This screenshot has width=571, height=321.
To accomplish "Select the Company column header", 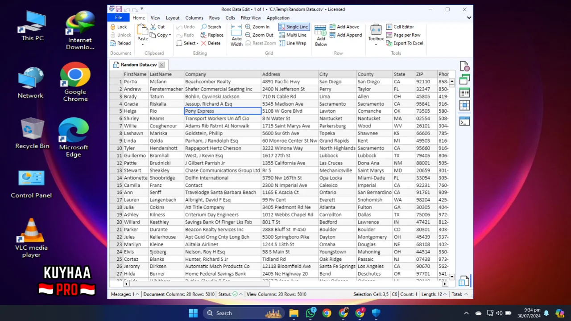I will tap(223, 74).
